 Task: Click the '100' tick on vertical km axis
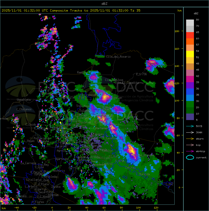click(x=177, y=100)
